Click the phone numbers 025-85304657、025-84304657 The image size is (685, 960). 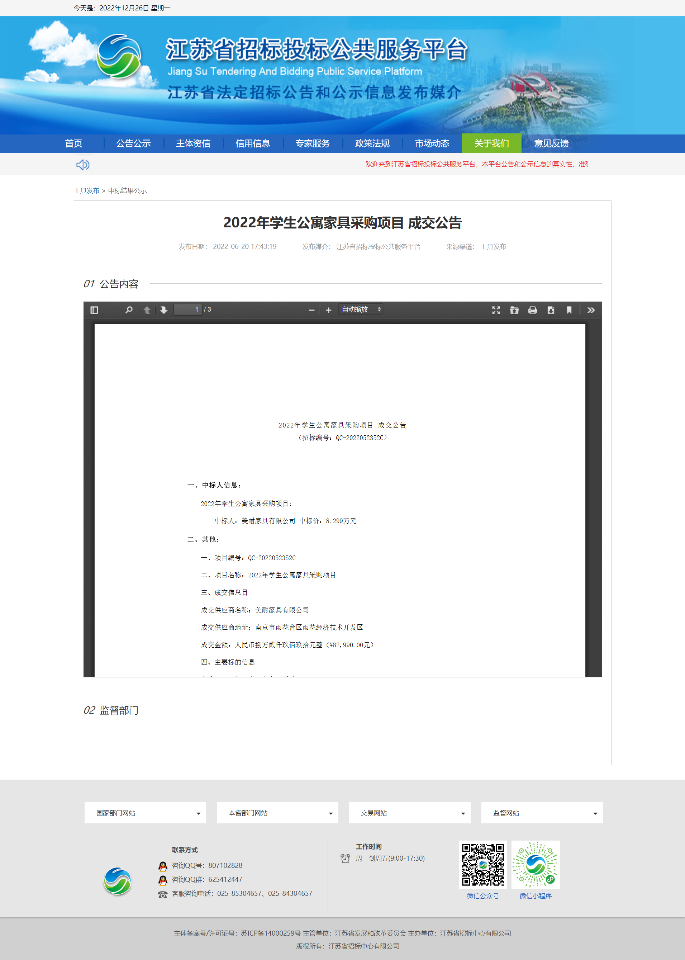pyautogui.click(x=265, y=893)
